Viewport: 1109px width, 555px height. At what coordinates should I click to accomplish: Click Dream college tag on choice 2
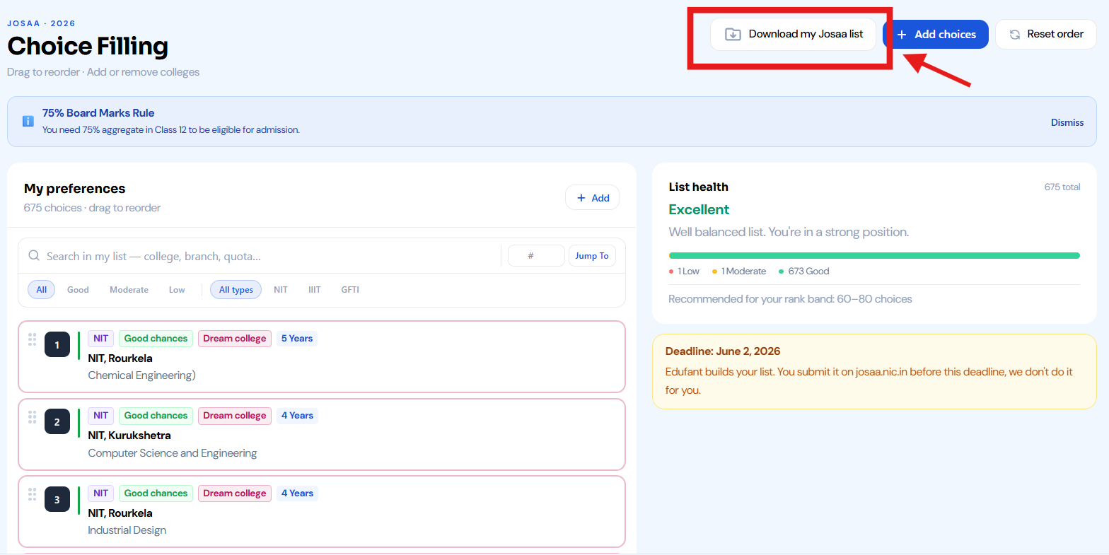235,416
